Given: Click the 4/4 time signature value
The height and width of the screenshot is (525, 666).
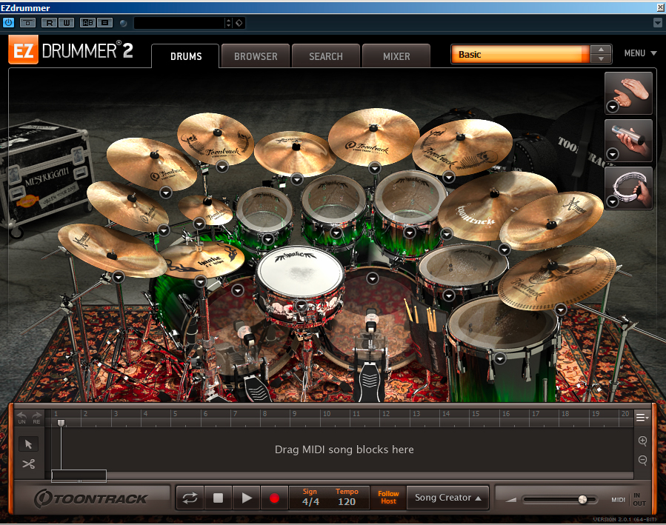Looking at the screenshot, I should (310, 501).
